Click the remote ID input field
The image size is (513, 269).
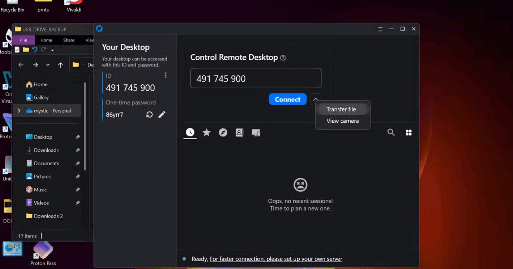[256, 78]
